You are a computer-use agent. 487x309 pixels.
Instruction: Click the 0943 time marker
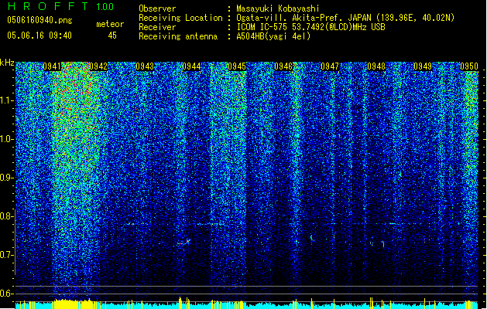point(145,66)
